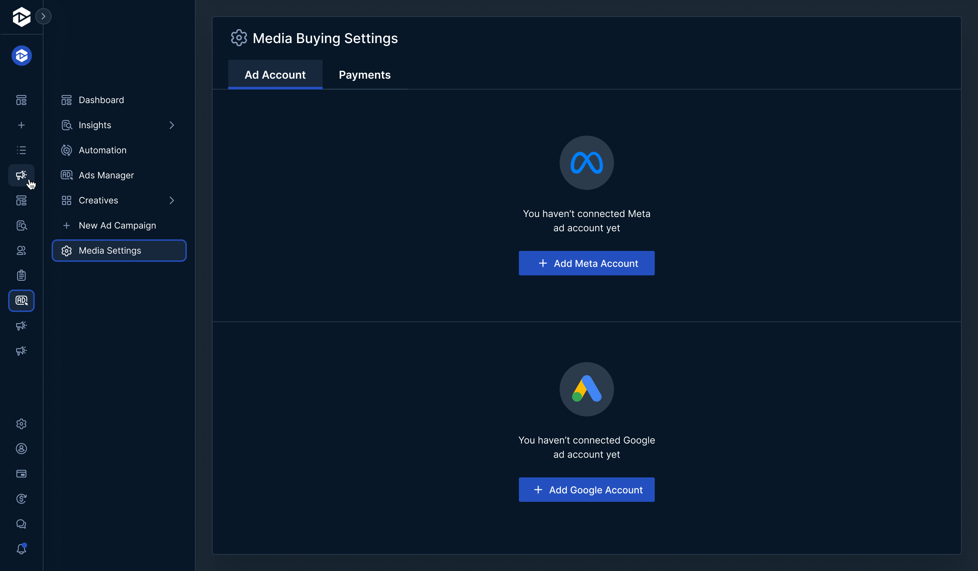Click Add Meta Account

click(x=586, y=263)
